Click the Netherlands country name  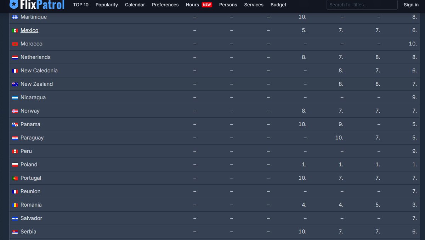tap(35, 57)
